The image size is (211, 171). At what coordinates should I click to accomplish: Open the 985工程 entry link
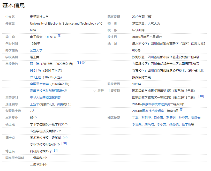[x=36, y=71]
